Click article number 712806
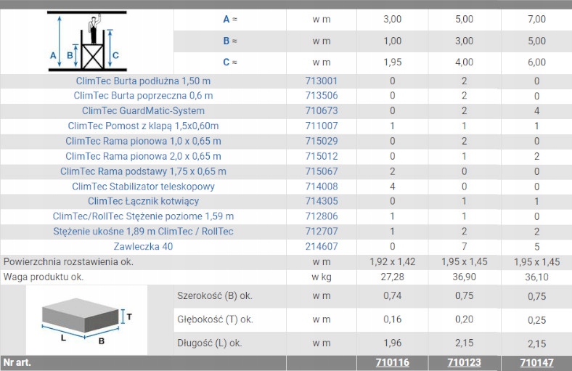The height and width of the screenshot is (371, 572). click(x=322, y=216)
